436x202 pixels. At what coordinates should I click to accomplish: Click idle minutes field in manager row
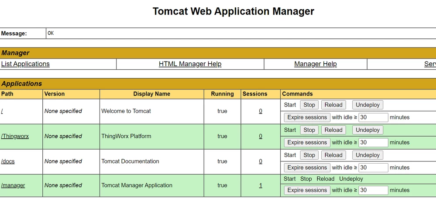click(374, 190)
